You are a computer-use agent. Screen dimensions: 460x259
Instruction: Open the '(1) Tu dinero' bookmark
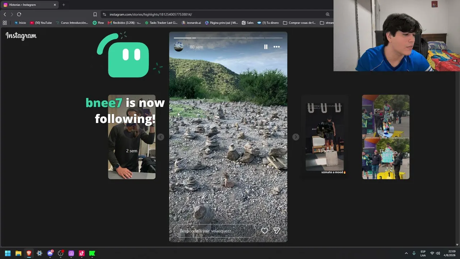pos(268,23)
